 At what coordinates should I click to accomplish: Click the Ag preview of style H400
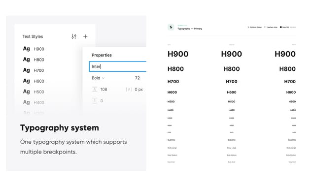tap(26, 102)
